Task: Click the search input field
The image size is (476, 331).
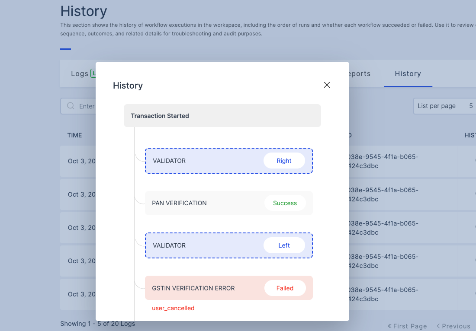Action: (87, 106)
